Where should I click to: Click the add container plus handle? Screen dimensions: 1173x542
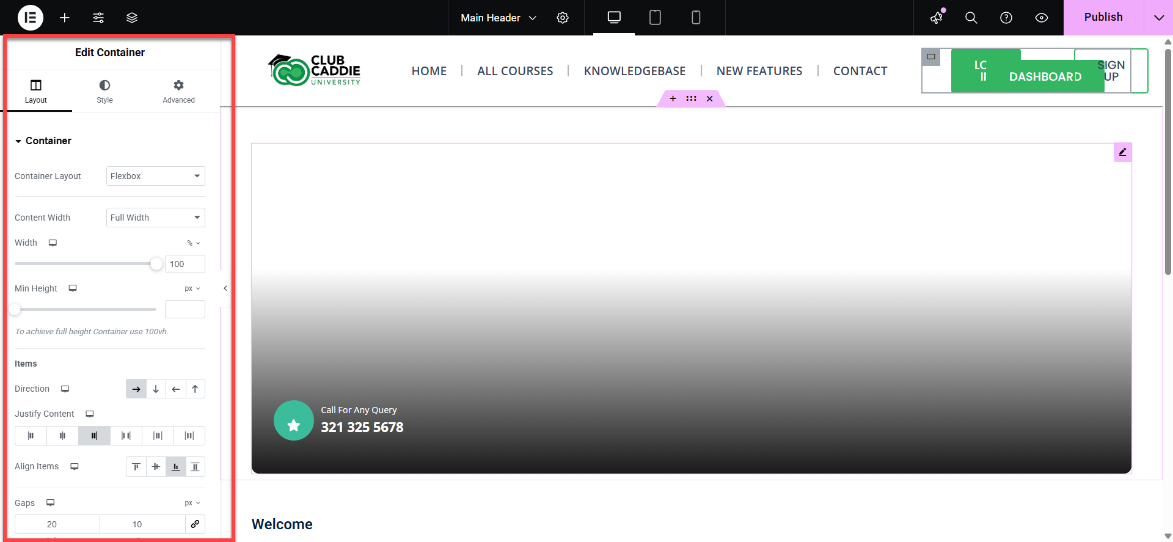673,98
